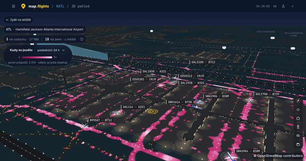
Task: Reset compass orientation to north
Action: (x=298, y=101)
